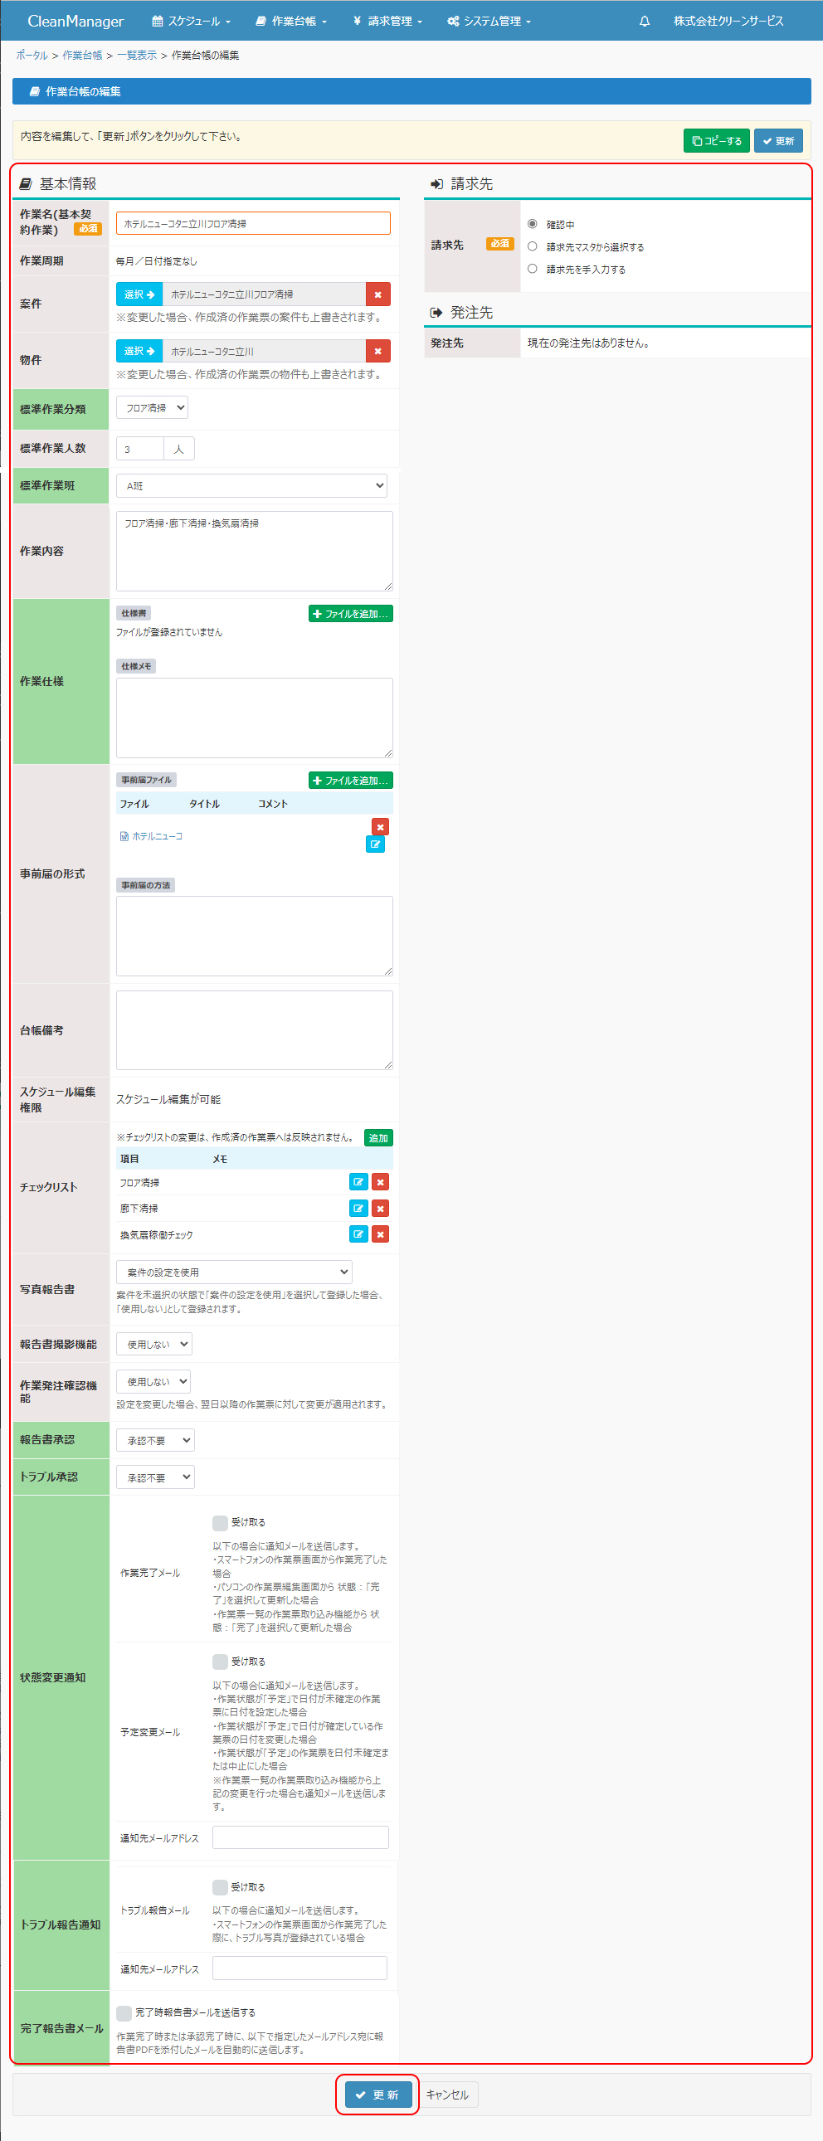Focus the 作業名 input field
Viewport: 823px width, 2141px height.
pyautogui.click(x=253, y=224)
